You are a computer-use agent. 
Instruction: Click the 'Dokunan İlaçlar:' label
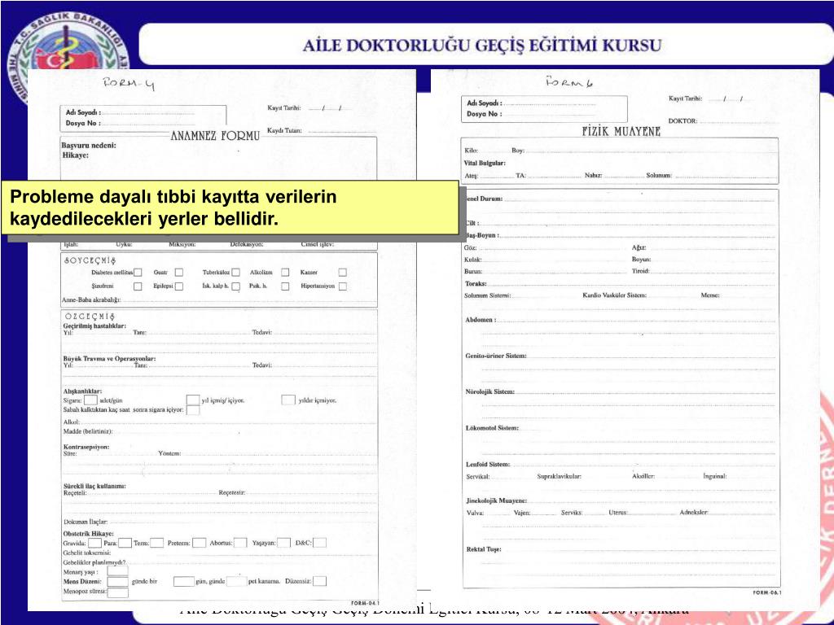[86, 522]
